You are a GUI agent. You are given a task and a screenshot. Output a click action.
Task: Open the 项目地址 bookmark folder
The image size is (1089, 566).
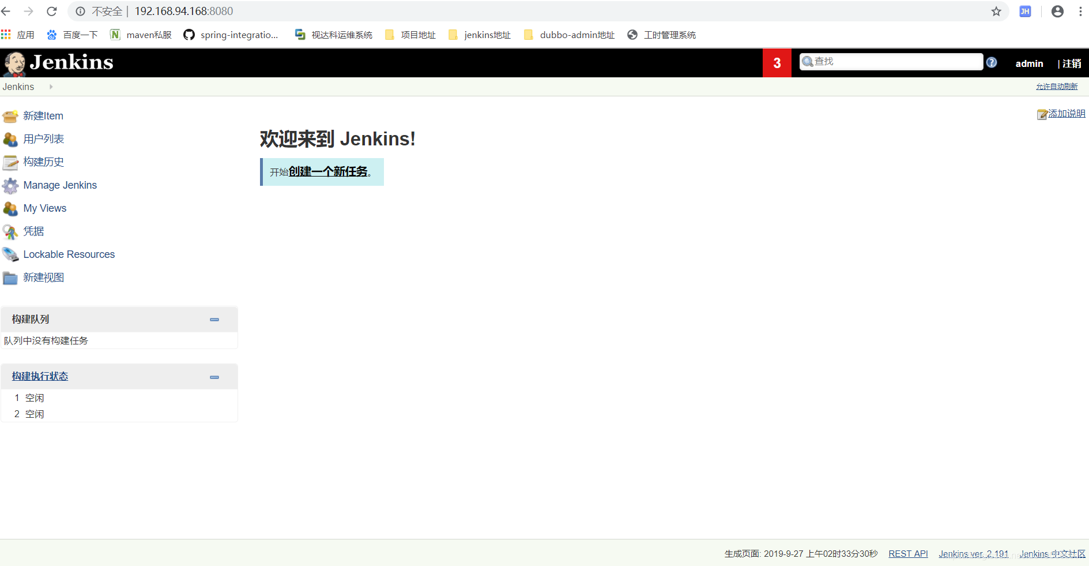tap(410, 35)
